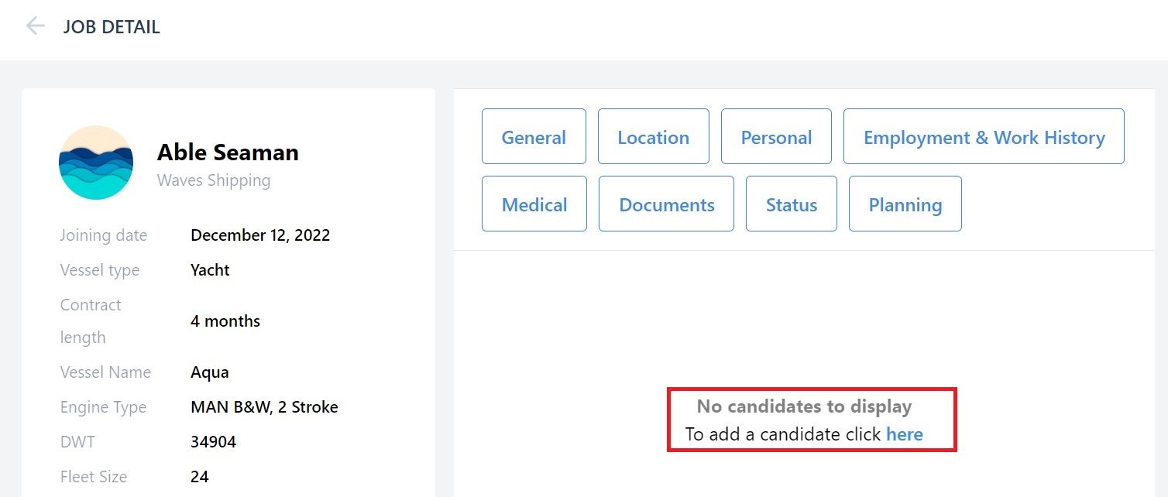Switch to the Medical tab
The height and width of the screenshot is (497, 1168).
point(534,204)
